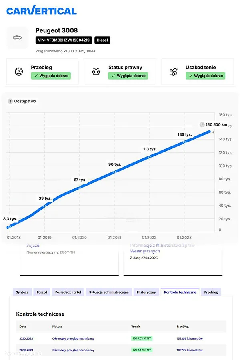Click Okresowy przegląd techniczny in 27.10.2023 row

click(73, 338)
